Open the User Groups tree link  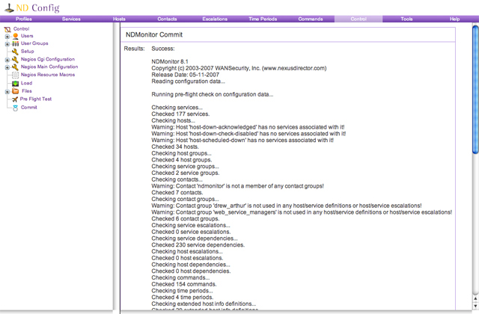(34, 43)
